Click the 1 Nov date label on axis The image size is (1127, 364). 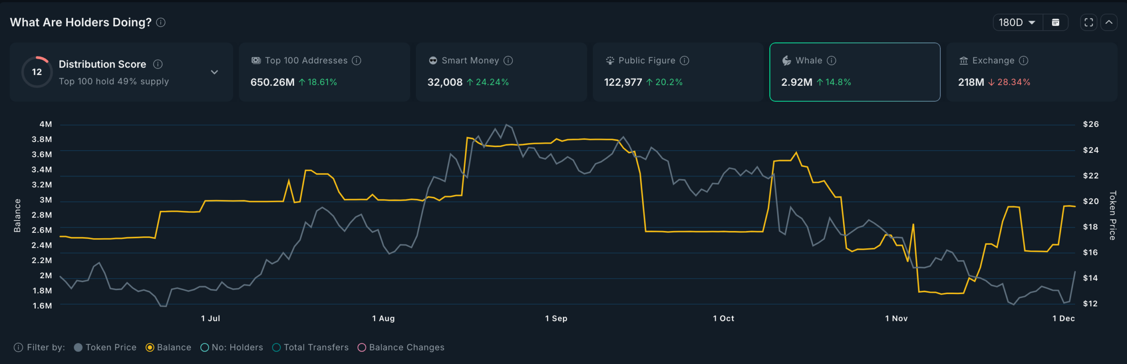(x=896, y=319)
